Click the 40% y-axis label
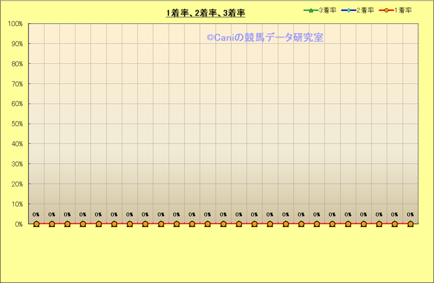The height and width of the screenshot is (283, 434). tap(16, 144)
